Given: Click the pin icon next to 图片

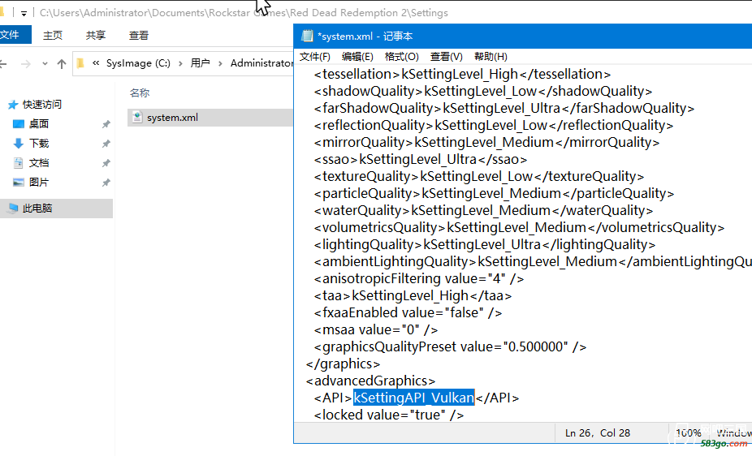Looking at the screenshot, I should click(x=106, y=183).
